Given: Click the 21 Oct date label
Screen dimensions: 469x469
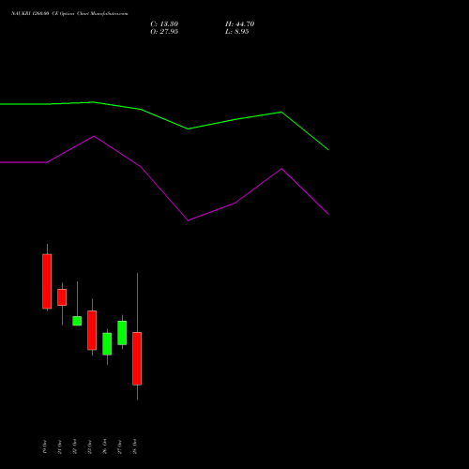Looking at the screenshot, I should click(60, 446).
